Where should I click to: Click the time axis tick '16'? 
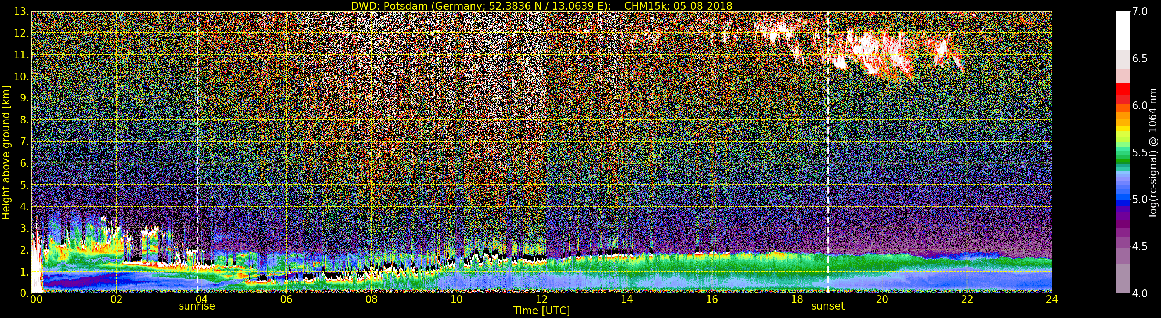pyautogui.click(x=712, y=299)
